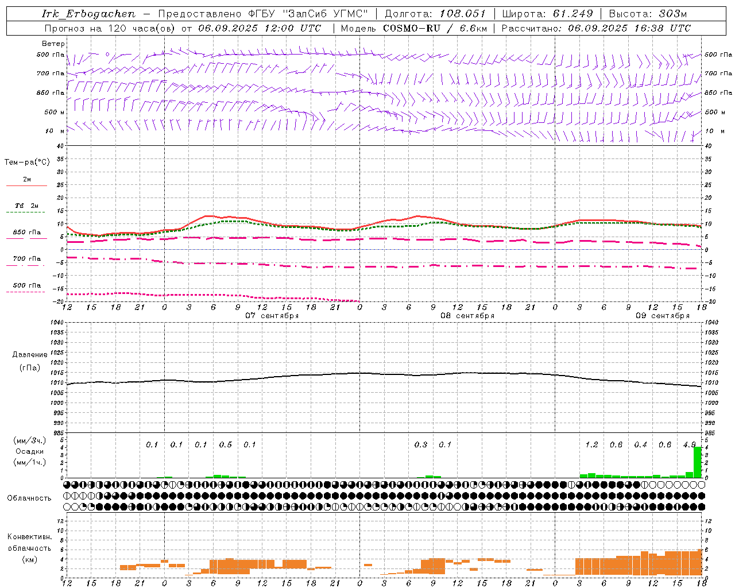Select the forecast length Прогноз на 120 часа(ов)
The image size is (735, 588).
tap(110, 28)
